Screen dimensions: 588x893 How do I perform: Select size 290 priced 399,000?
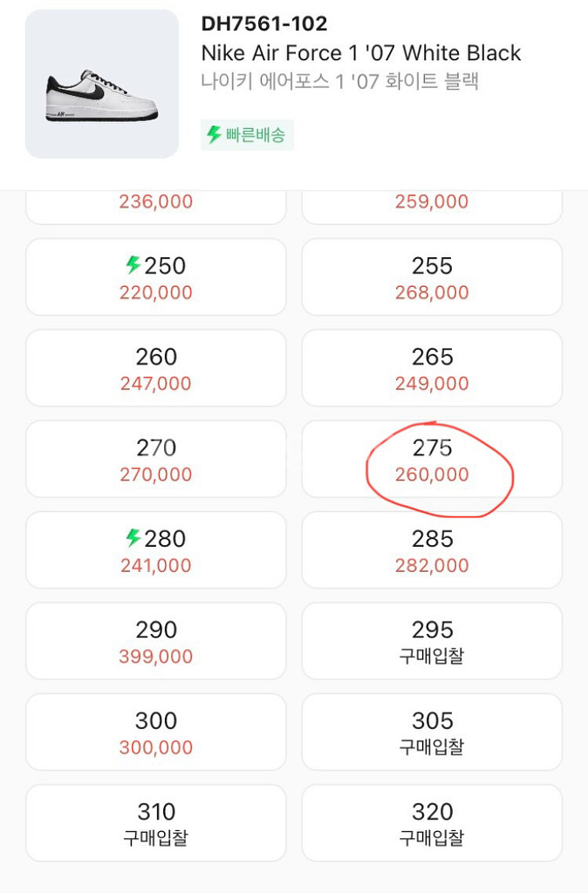coord(156,641)
